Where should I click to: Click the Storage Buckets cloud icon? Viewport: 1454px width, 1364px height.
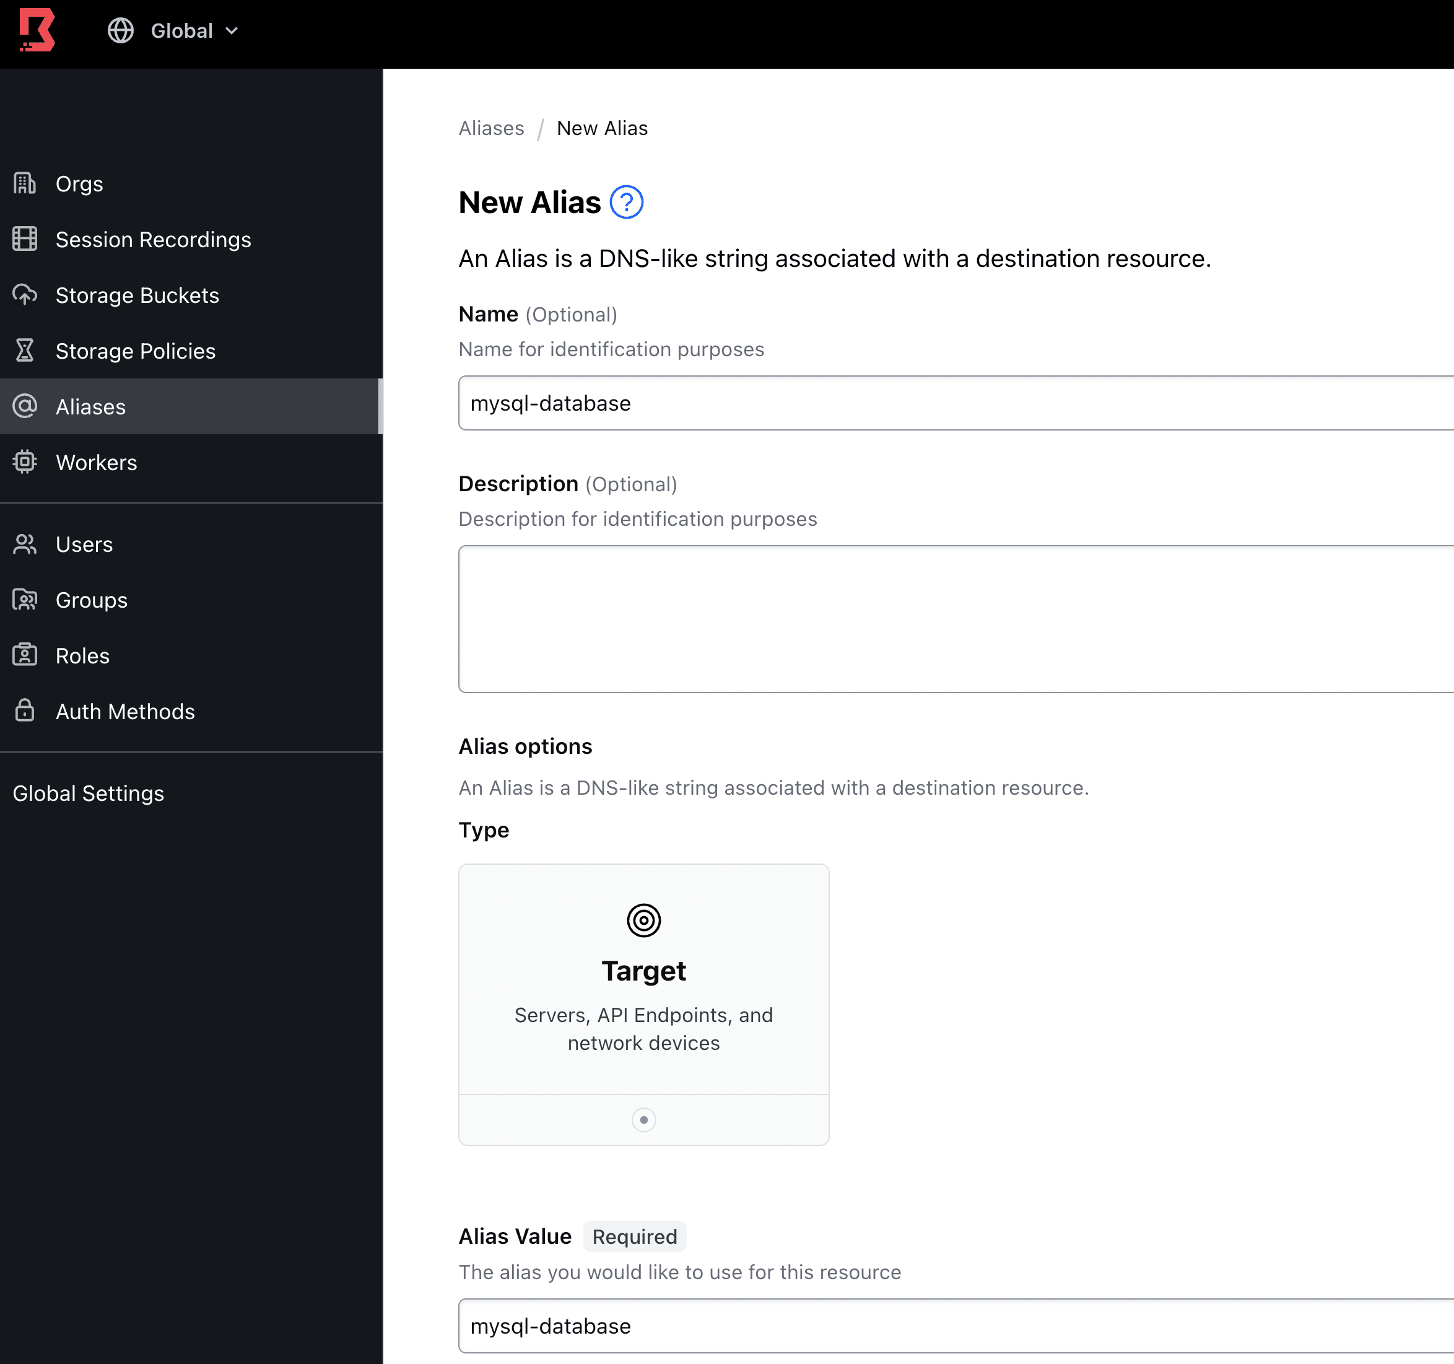[x=25, y=295]
